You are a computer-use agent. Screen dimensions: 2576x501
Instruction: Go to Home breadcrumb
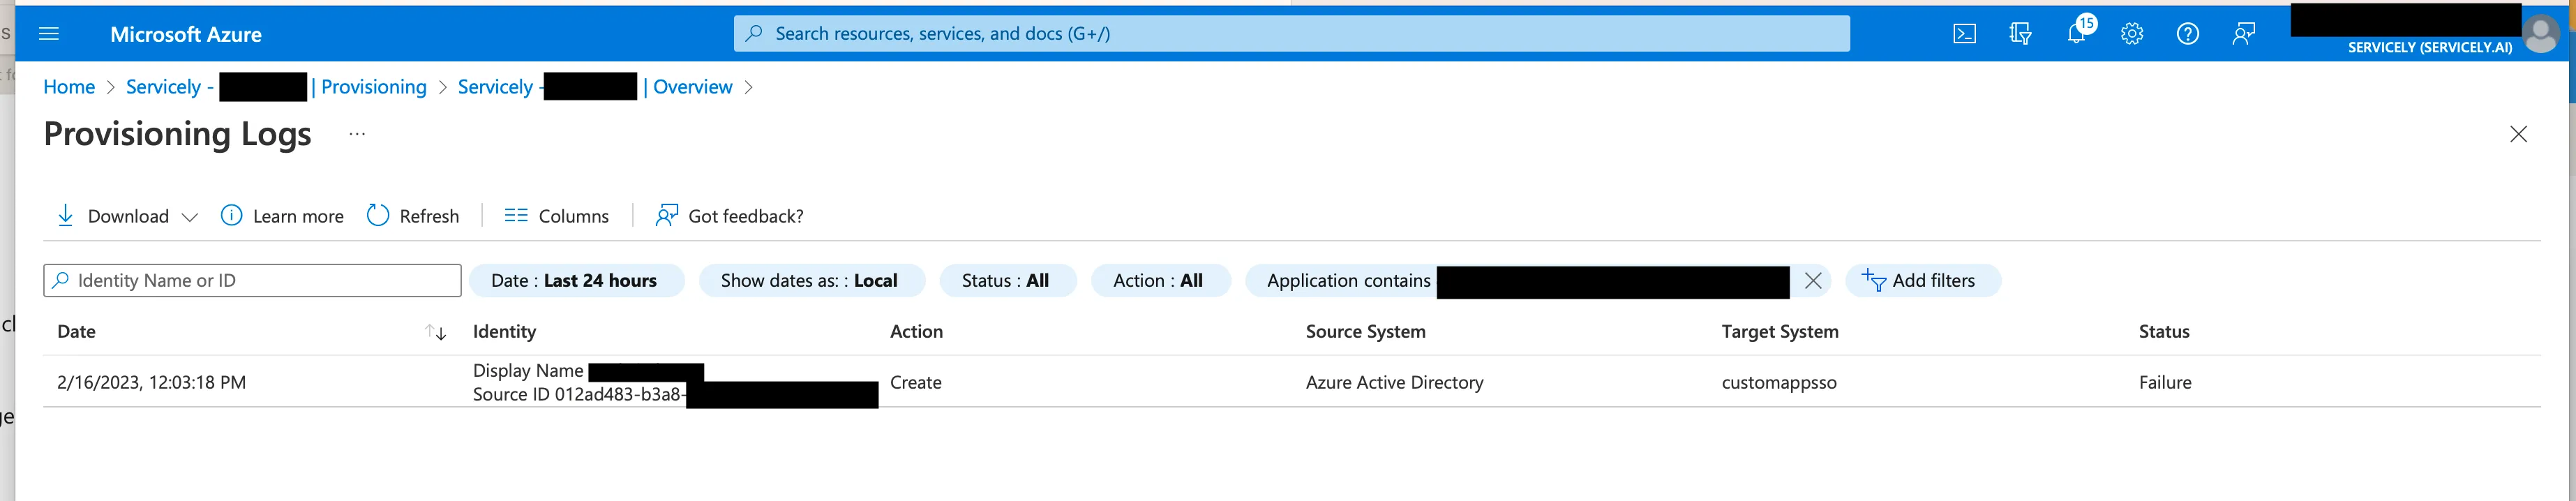click(69, 87)
